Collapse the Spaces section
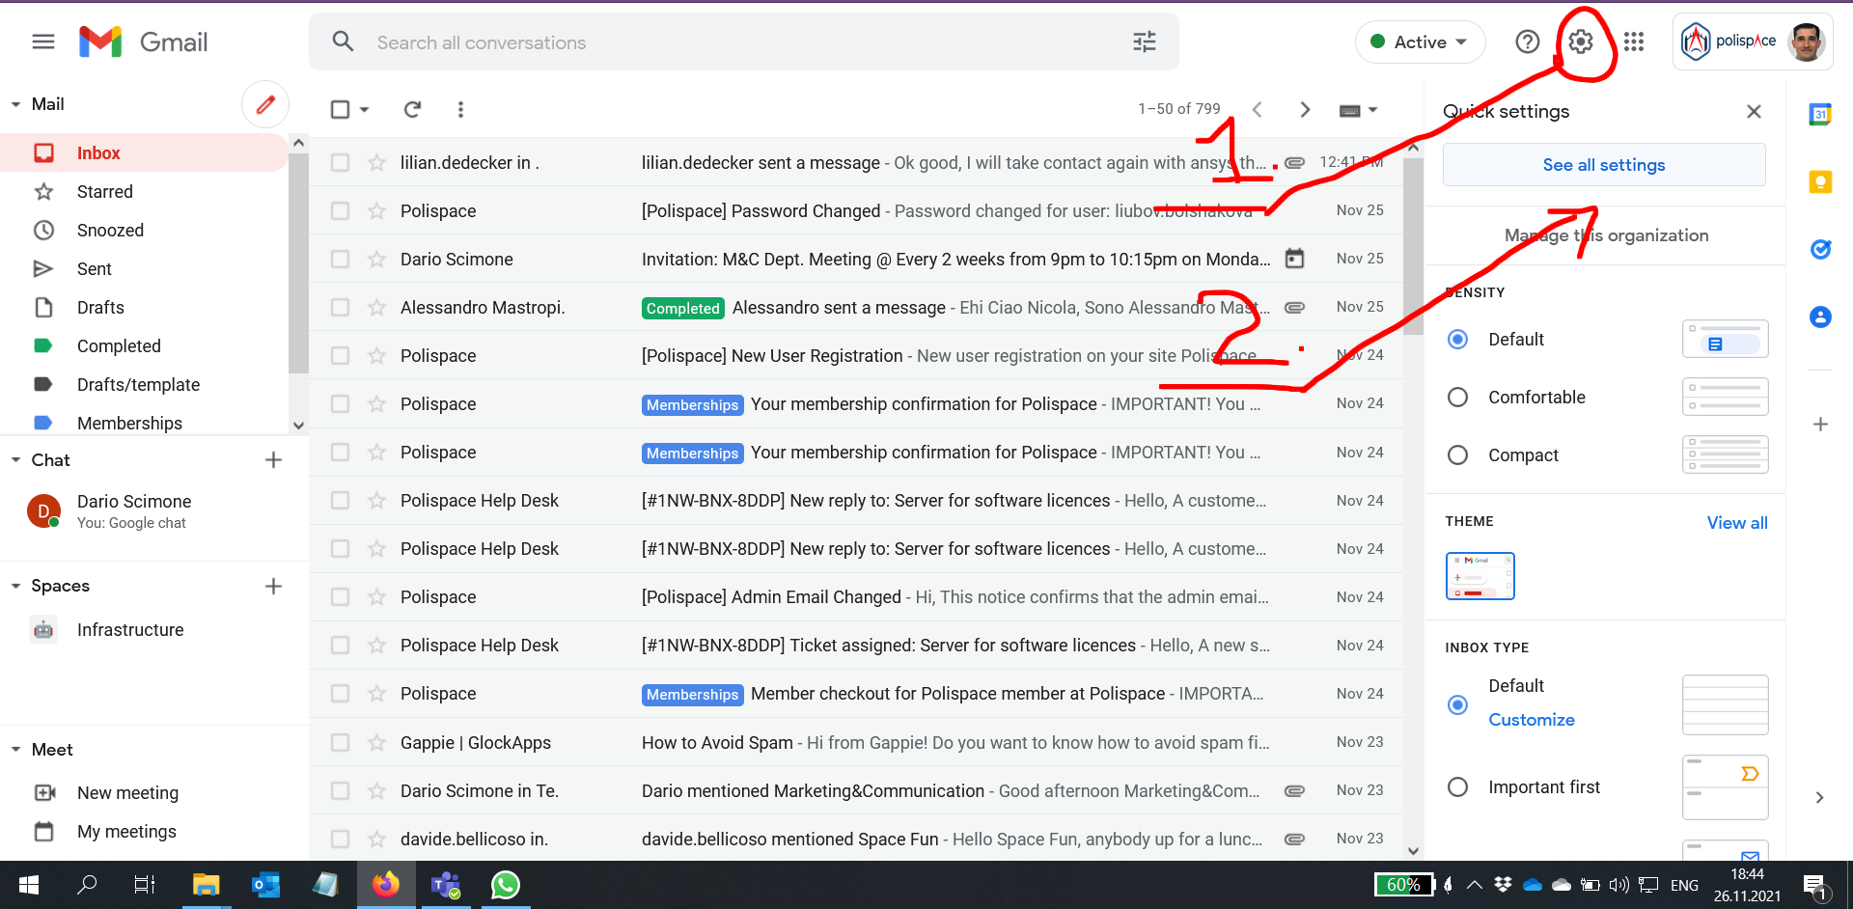Image resolution: width=1853 pixels, height=909 pixels. [15, 586]
